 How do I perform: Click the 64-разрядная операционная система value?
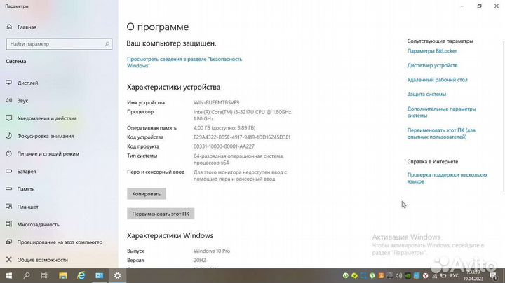(x=238, y=159)
